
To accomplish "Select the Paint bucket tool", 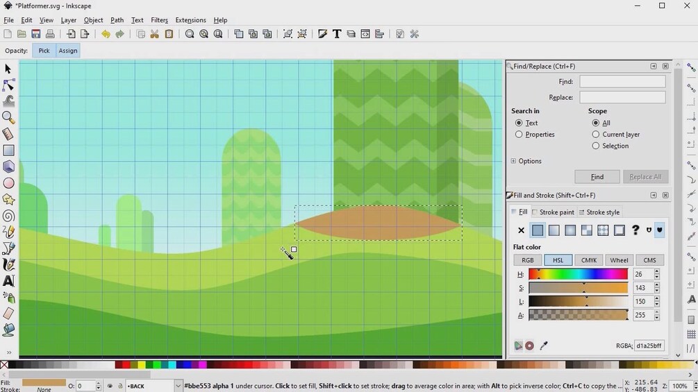I will click(x=8, y=330).
